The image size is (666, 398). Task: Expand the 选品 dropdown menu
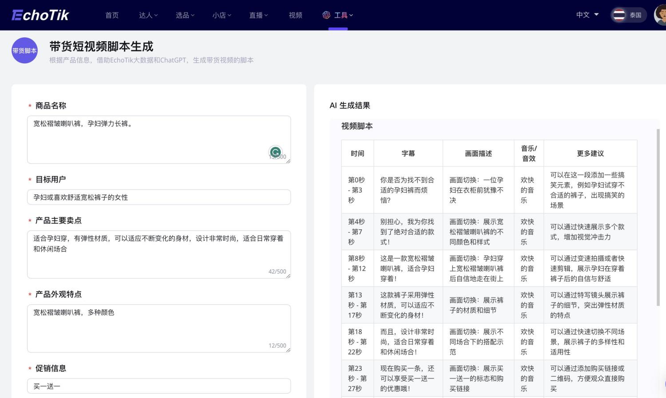coord(184,15)
